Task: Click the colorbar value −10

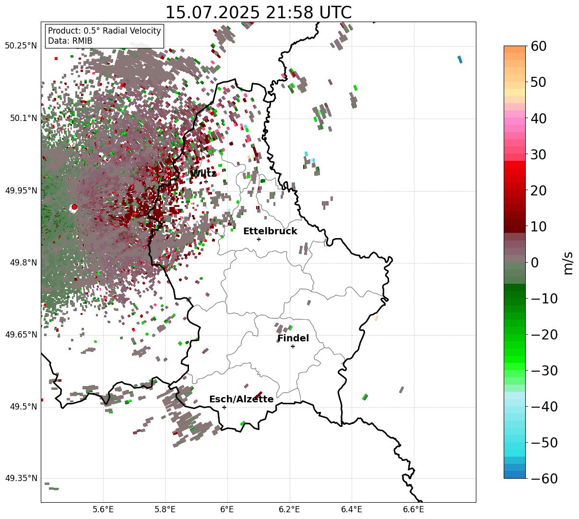Action: click(x=544, y=299)
